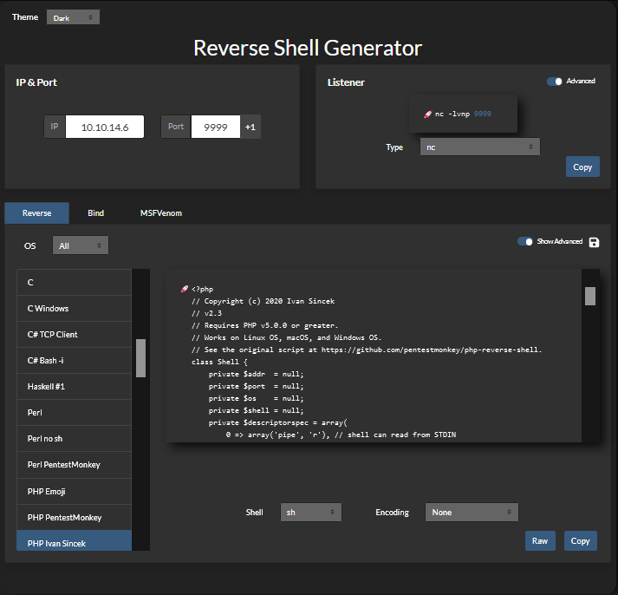Click the 'private $addr = null;' code line
618x595 pixels.
tap(257, 374)
